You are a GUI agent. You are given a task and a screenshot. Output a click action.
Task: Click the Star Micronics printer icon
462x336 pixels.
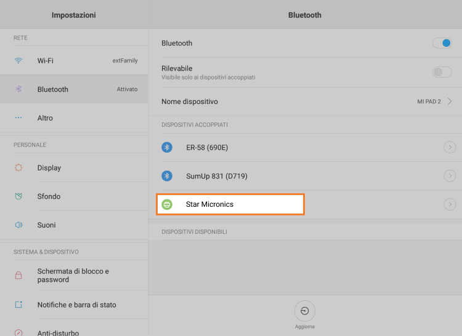167,204
